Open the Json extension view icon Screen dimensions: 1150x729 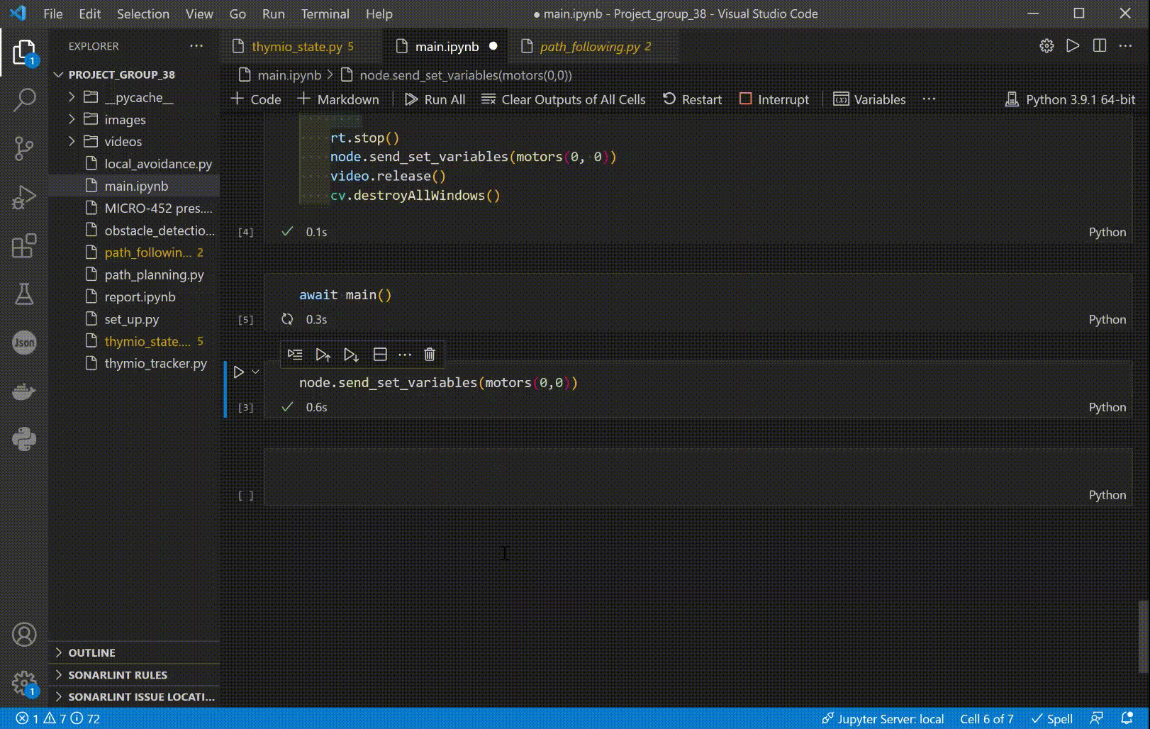[x=24, y=343]
